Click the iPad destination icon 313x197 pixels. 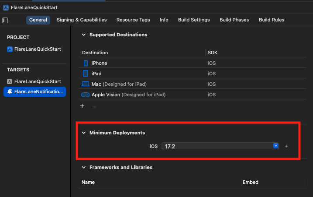[x=86, y=74]
